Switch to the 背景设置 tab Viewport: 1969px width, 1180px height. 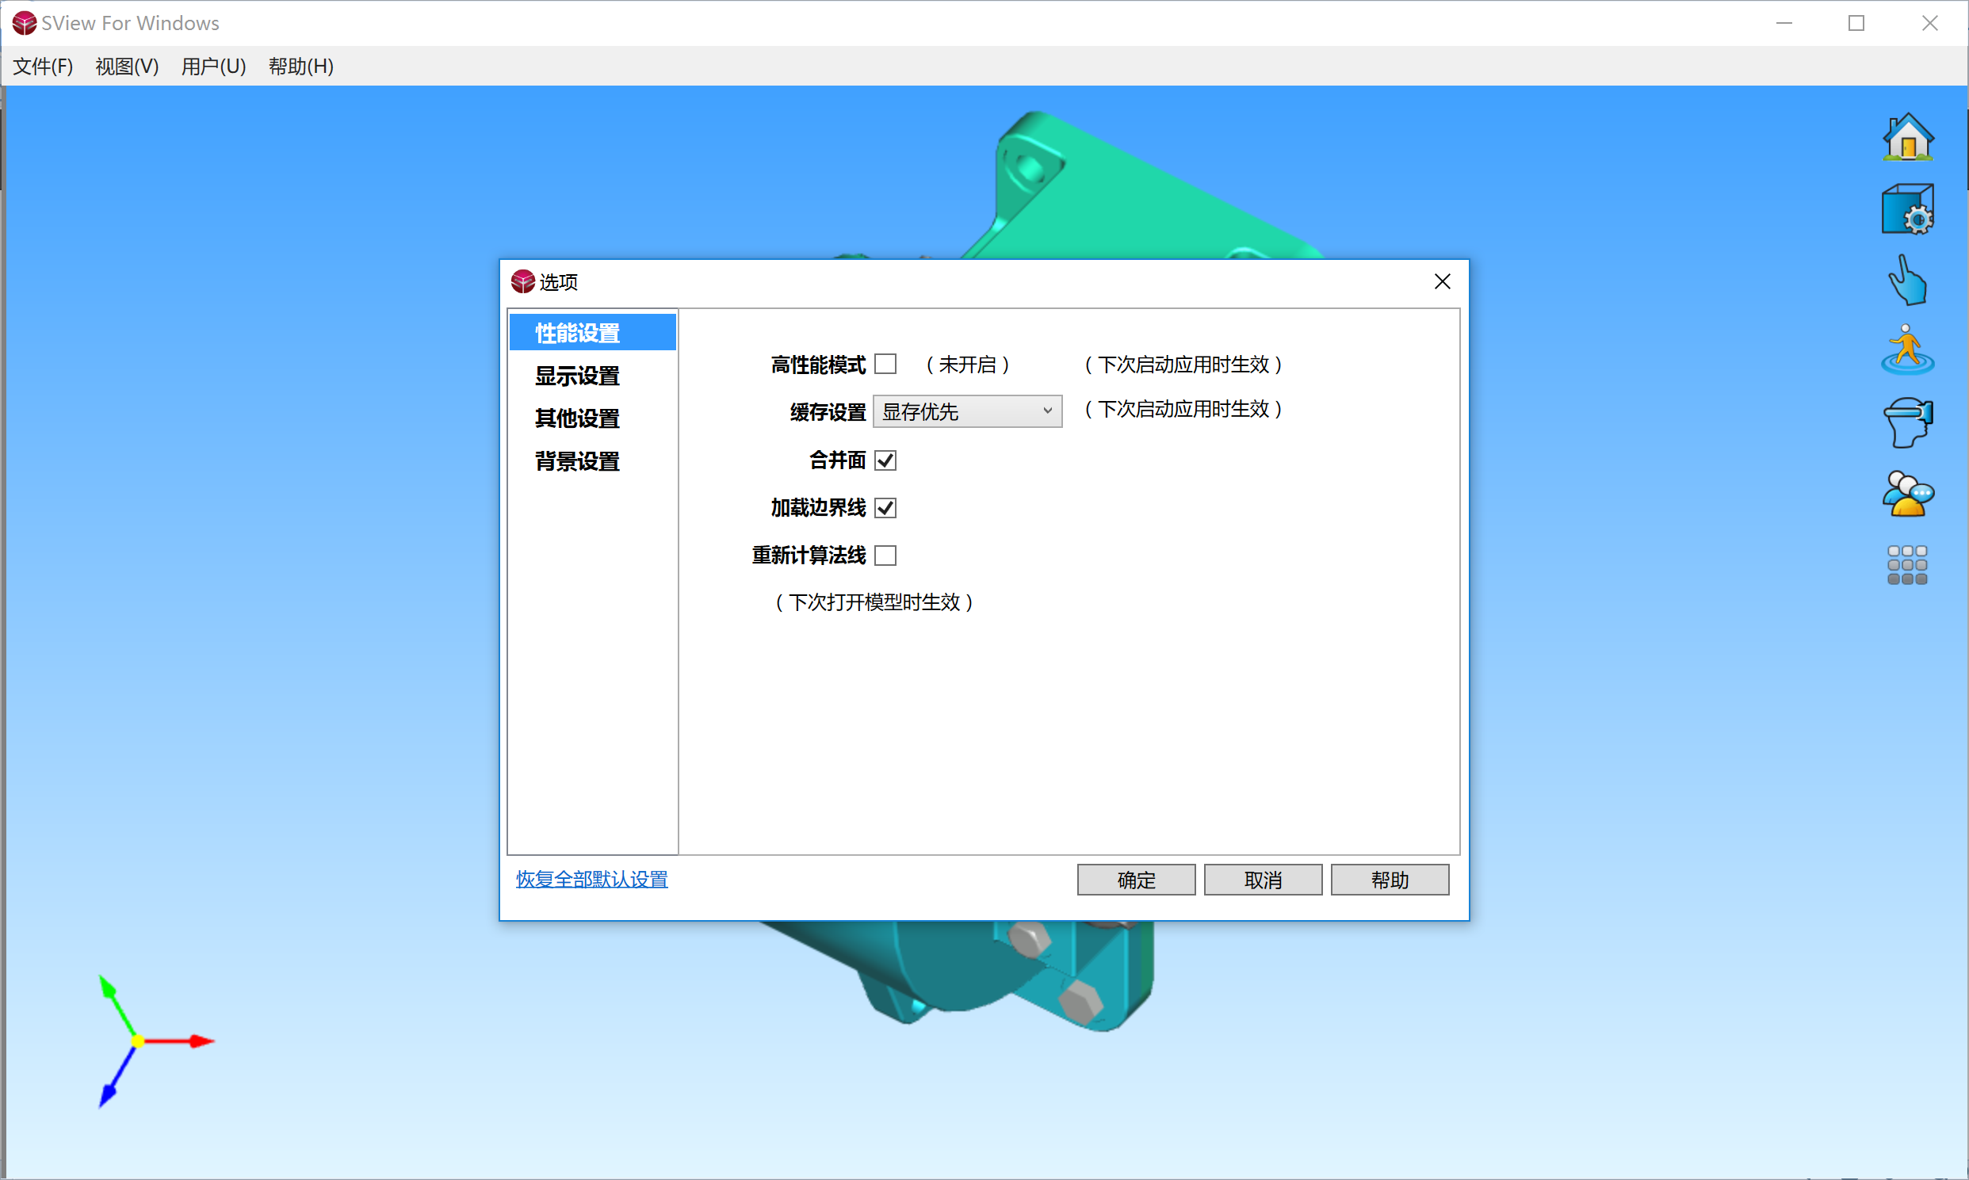(576, 461)
